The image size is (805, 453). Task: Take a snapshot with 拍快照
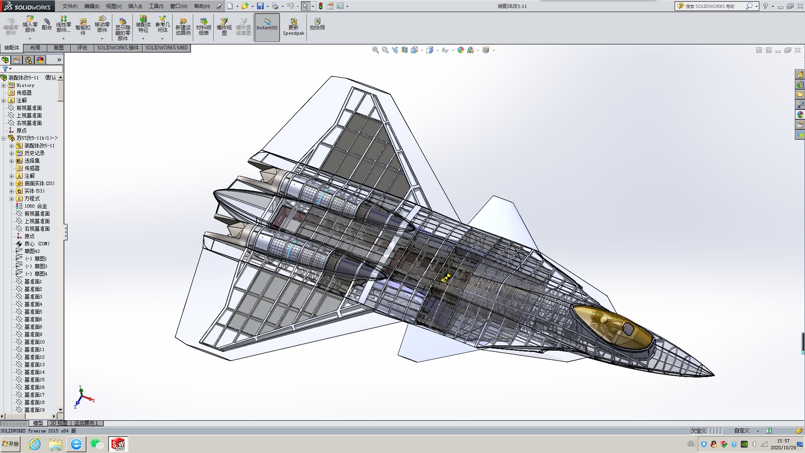tap(317, 24)
